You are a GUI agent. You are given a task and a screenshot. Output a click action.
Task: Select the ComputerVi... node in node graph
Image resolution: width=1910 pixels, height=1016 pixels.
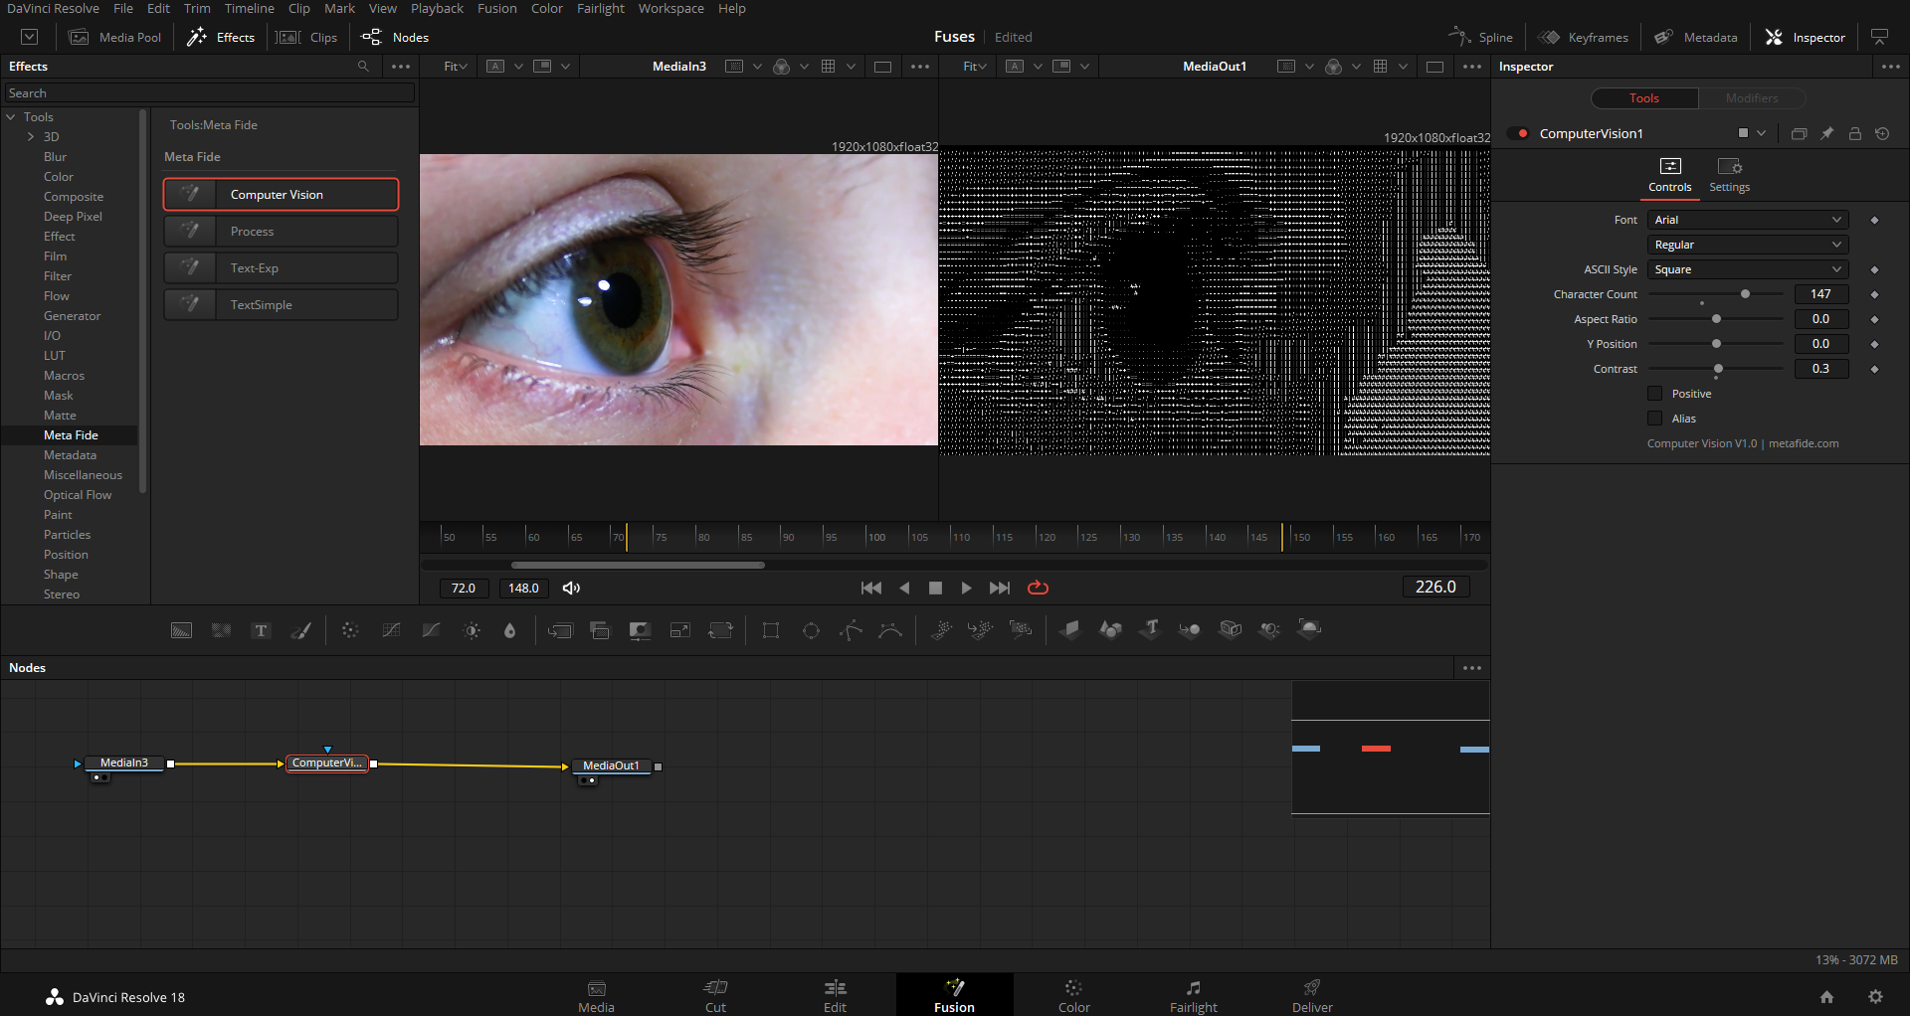pos(327,763)
